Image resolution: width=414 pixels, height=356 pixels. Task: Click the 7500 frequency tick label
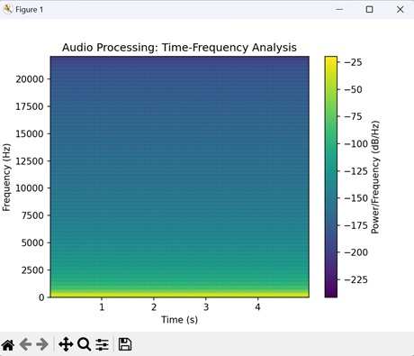pos(32,215)
